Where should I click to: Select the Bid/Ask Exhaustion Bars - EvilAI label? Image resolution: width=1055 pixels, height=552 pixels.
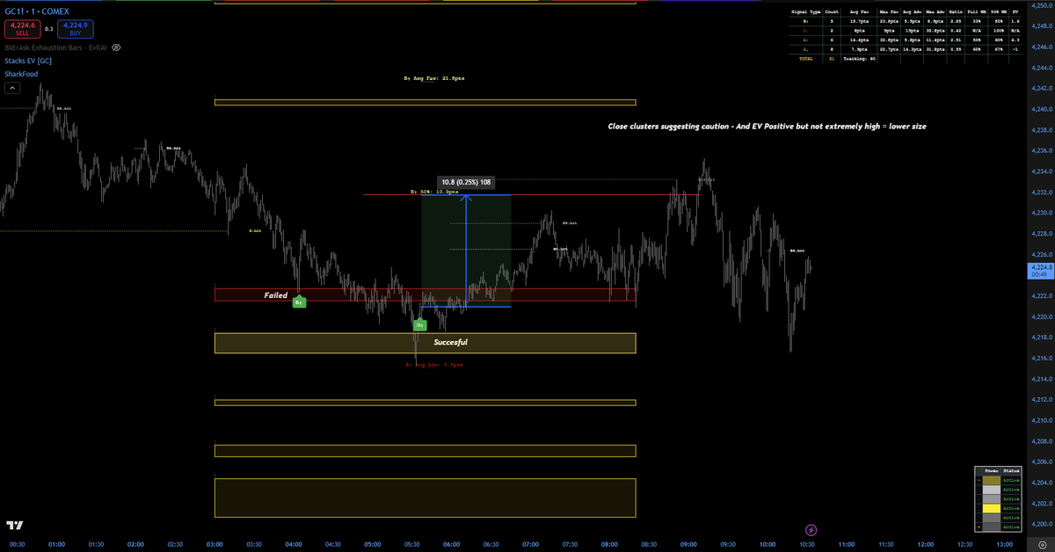55,47
